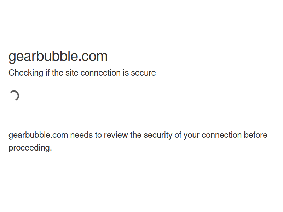Select the word 'Checking' in the subtitle
This screenshot has width=283, height=212.
click(x=26, y=73)
